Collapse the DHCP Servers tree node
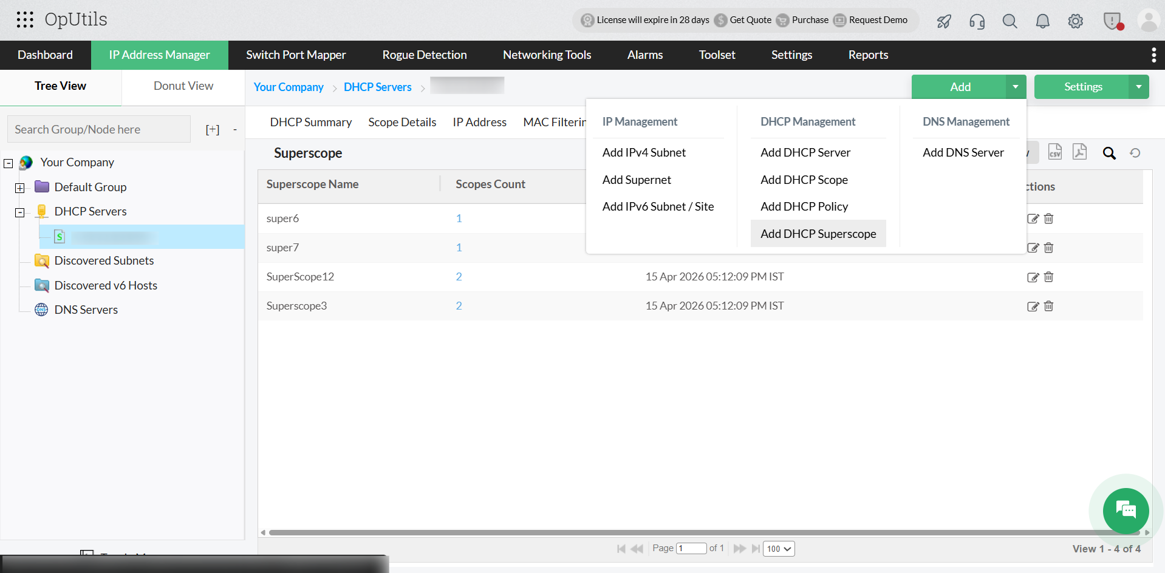Viewport: 1165px width, 573px height. coord(19,212)
